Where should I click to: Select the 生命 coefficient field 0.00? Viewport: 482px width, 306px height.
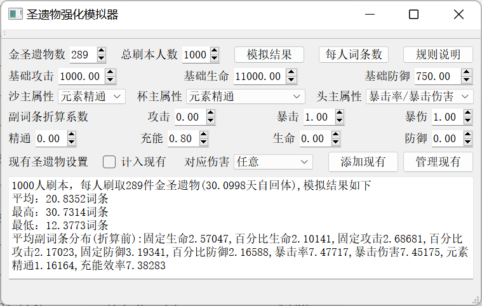coord(316,138)
